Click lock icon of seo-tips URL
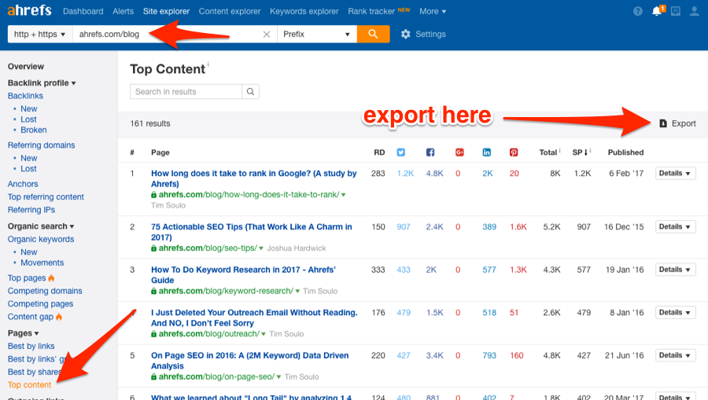The height and width of the screenshot is (400, 708). 153,248
